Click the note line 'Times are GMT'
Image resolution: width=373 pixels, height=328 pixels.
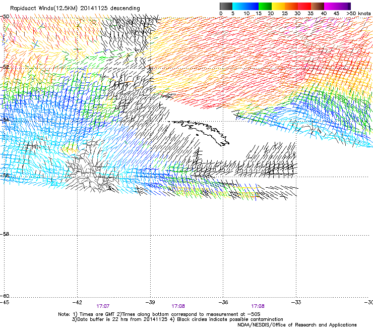click(97, 314)
